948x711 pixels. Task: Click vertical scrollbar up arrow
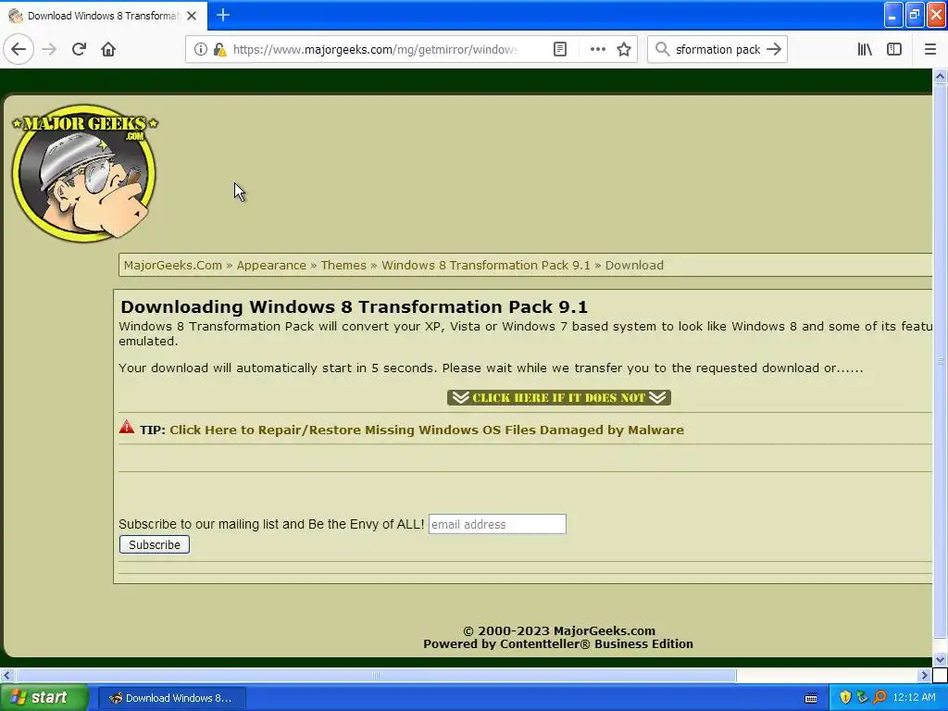(940, 76)
